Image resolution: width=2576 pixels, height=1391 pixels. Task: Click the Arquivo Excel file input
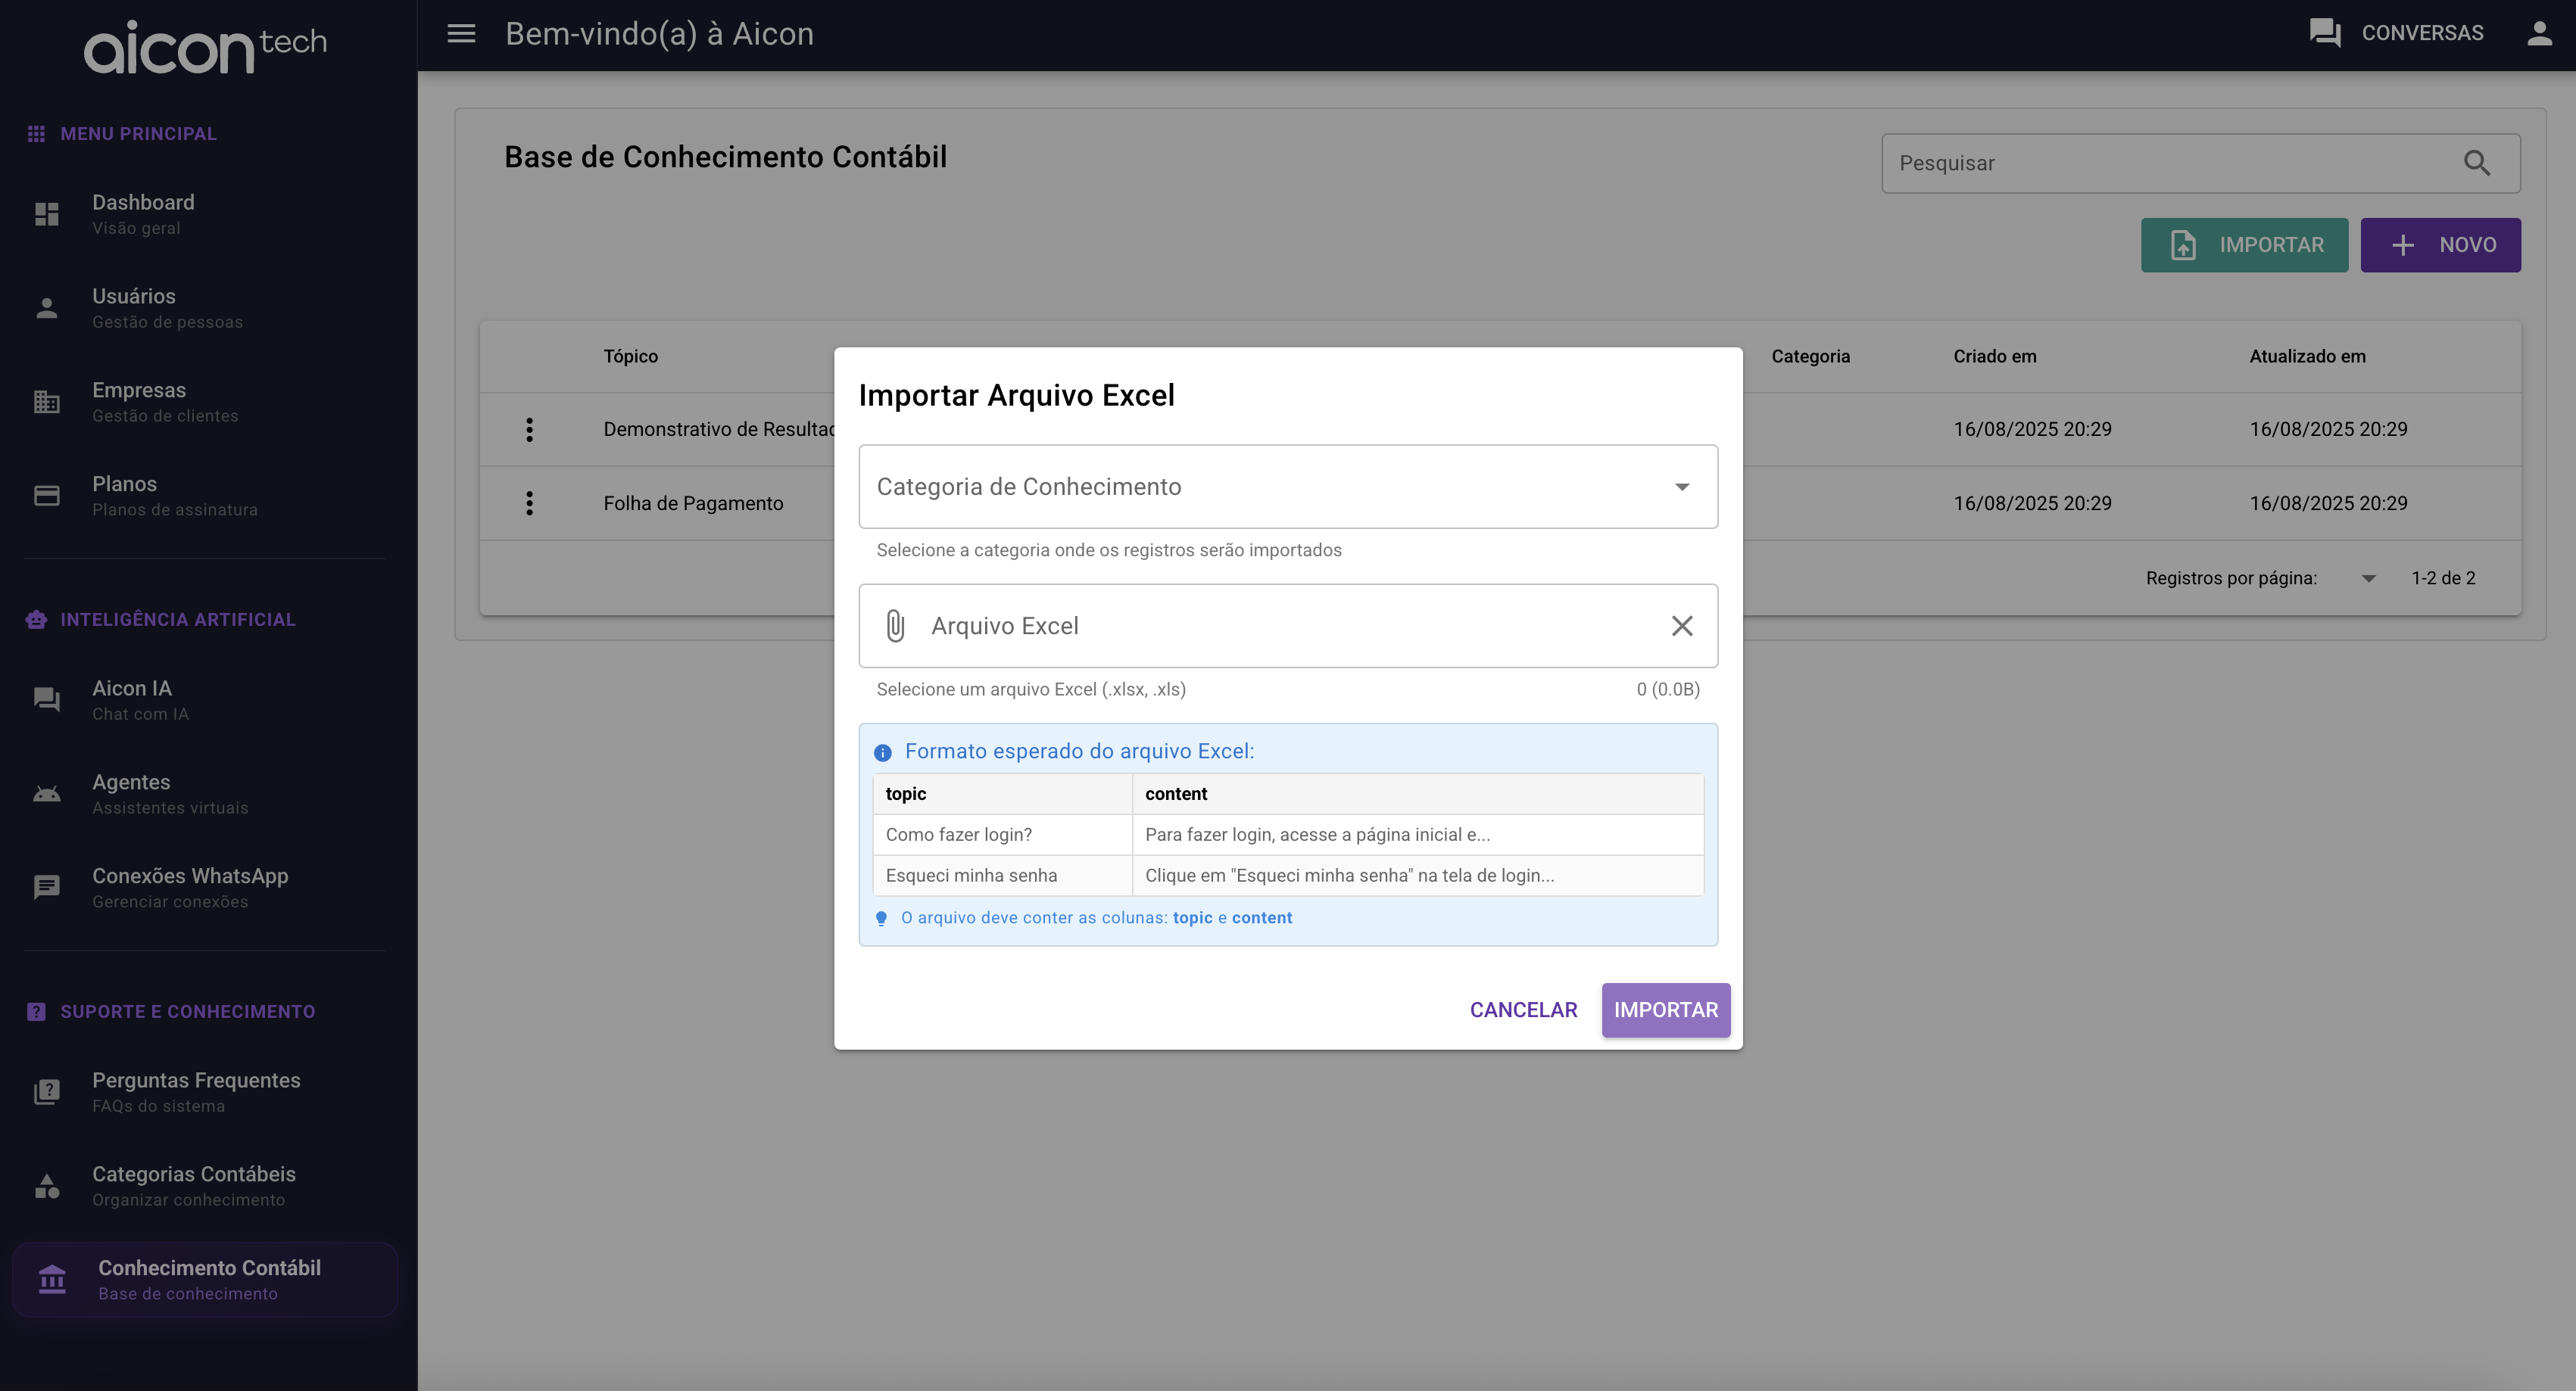(x=1280, y=626)
